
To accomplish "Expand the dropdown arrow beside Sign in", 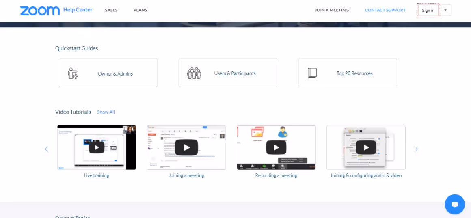I will pyautogui.click(x=445, y=10).
